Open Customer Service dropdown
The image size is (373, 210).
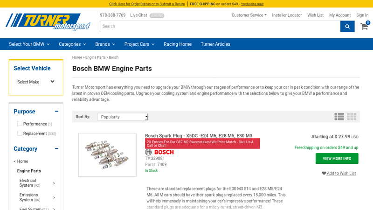click(249, 15)
